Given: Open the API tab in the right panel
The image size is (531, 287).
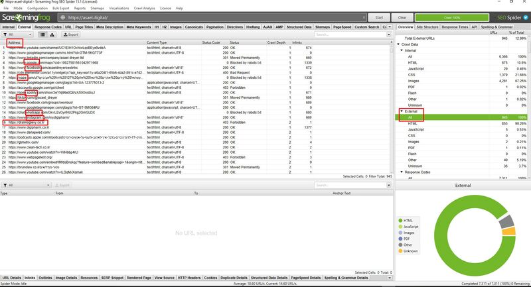Looking at the screenshot, I should click(x=474, y=27).
